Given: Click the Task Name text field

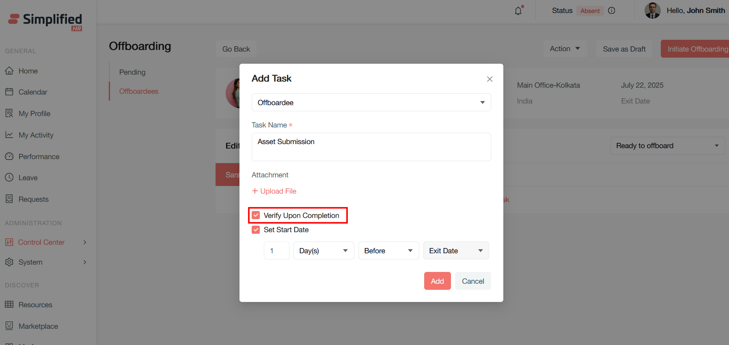Looking at the screenshot, I should tap(371, 147).
